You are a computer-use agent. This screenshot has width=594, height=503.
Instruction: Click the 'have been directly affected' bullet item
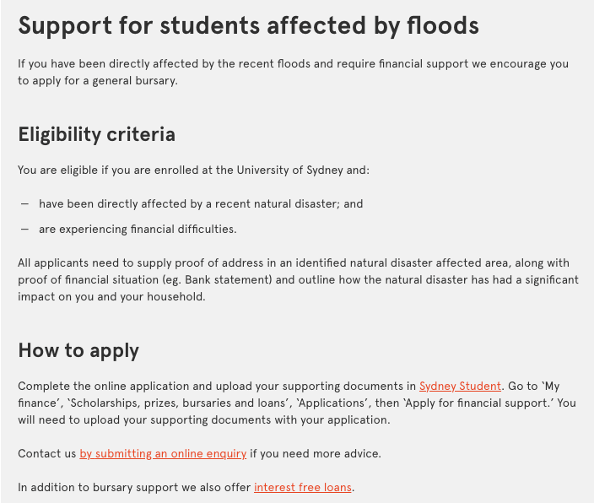pyautogui.click(x=201, y=204)
